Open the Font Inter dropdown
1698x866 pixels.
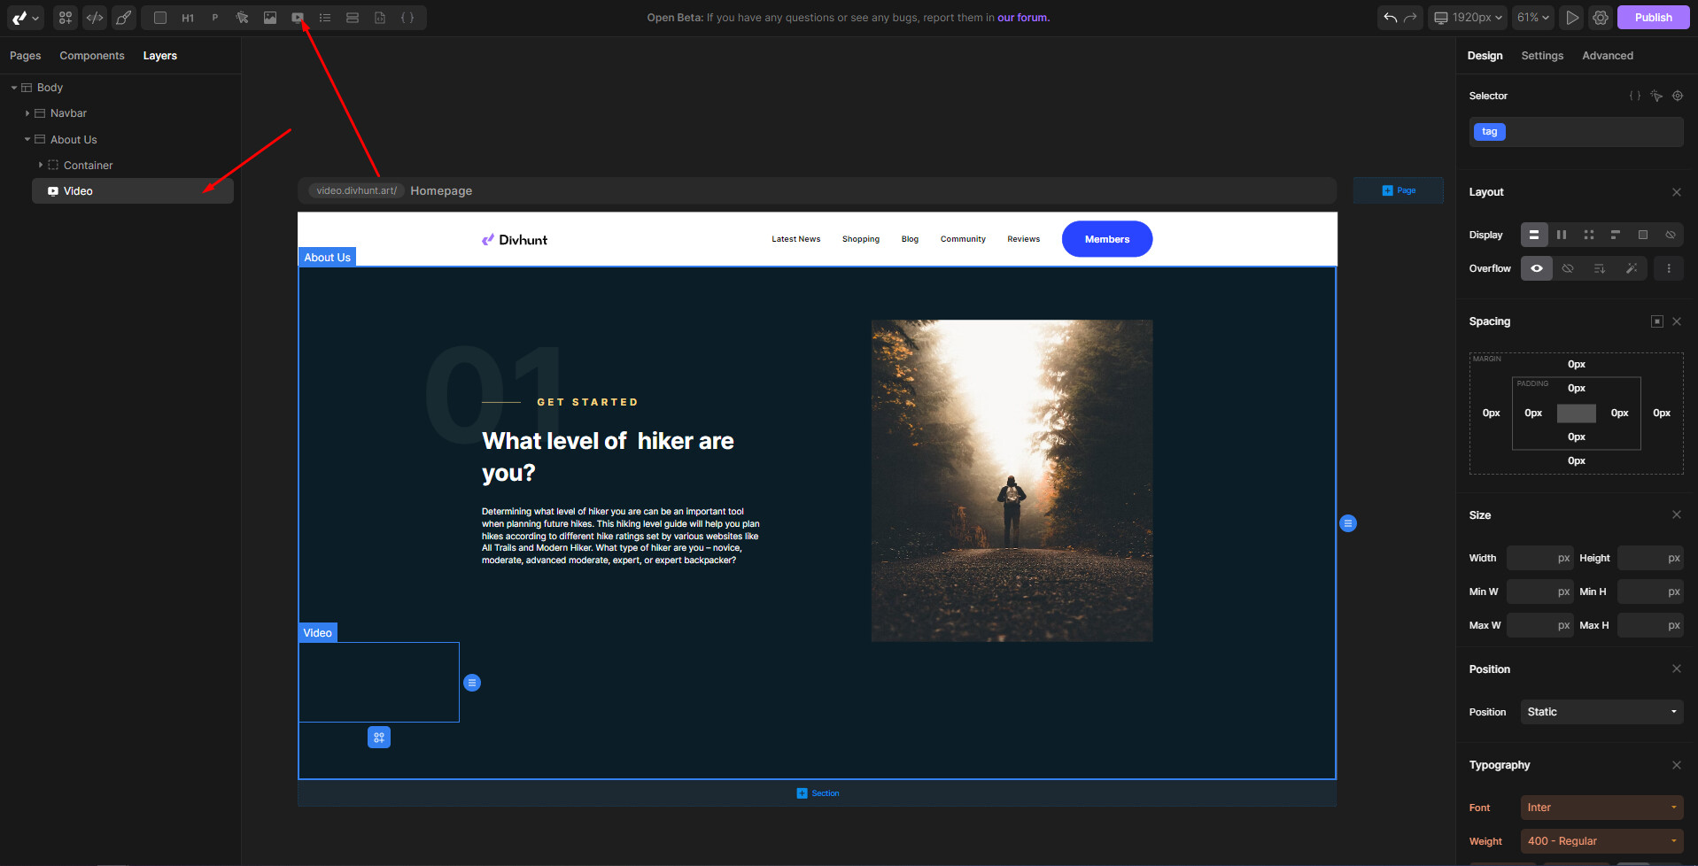pyautogui.click(x=1601, y=808)
